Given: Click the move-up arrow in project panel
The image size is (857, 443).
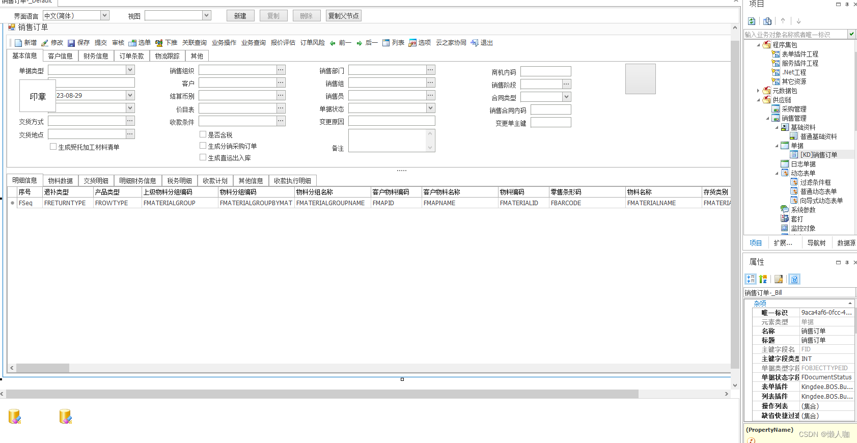Looking at the screenshot, I should (783, 21).
